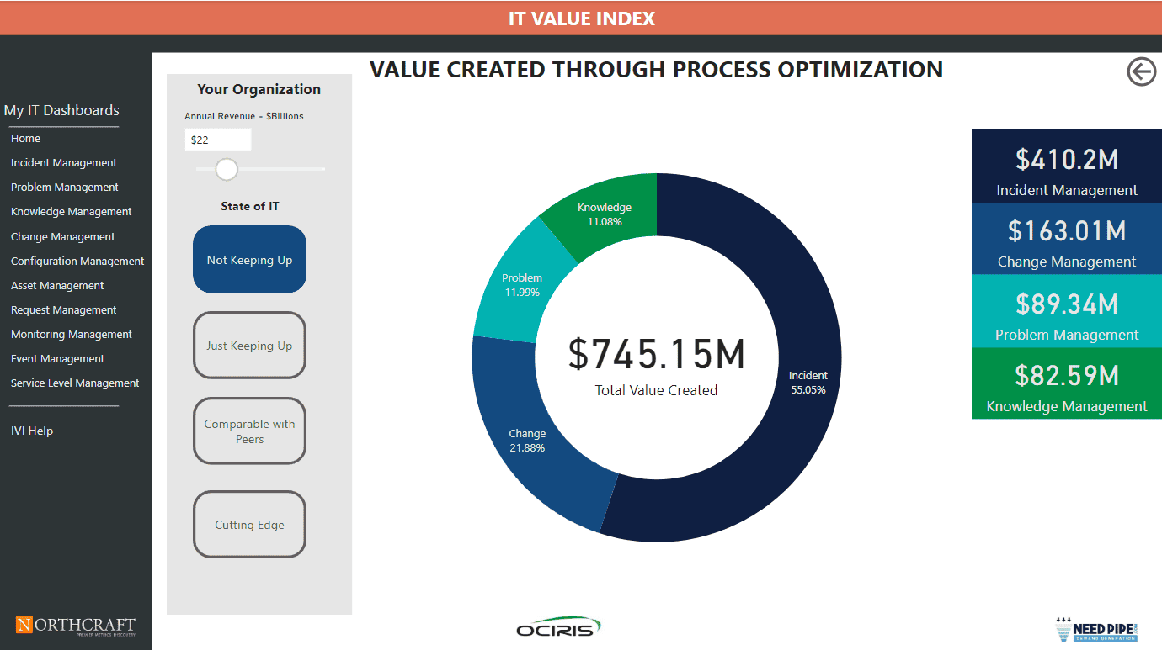This screenshot has height=650, width=1162.
Task: Click the $410.2M Incident Management card
Action: (x=1066, y=166)
